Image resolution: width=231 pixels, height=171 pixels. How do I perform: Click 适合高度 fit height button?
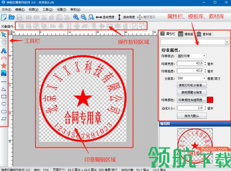click(126, 17)
